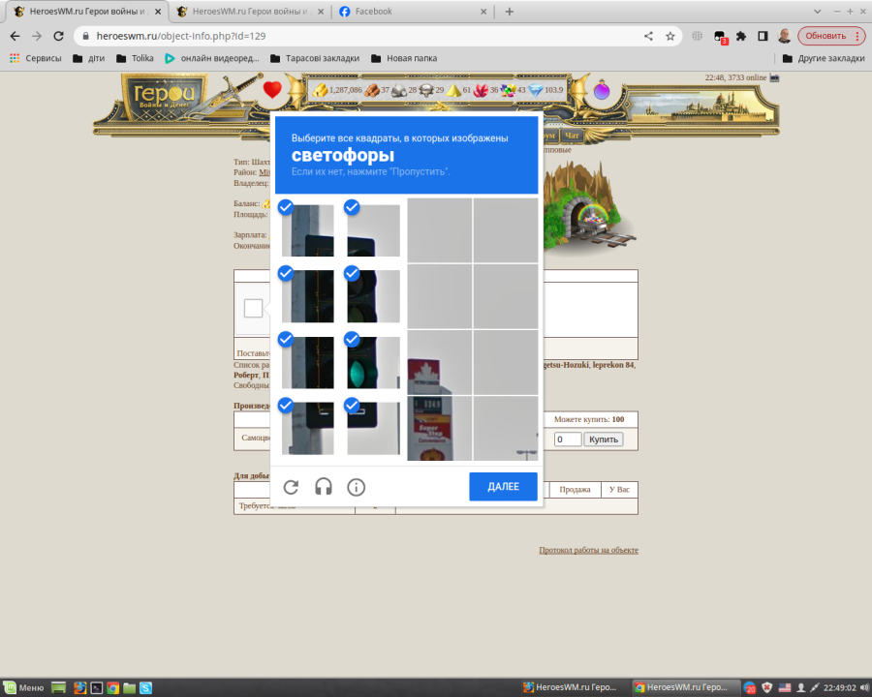Click the red heart health icon
This screenshot has width=872, height=697.
click(x=272, y=89)
